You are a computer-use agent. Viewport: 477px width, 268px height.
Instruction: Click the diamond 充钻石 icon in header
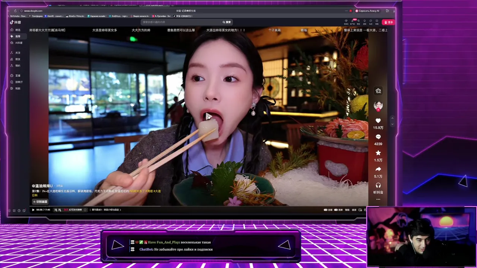tap(346, 21)
